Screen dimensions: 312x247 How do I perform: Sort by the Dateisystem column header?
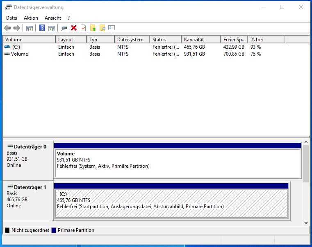point(132,40)
